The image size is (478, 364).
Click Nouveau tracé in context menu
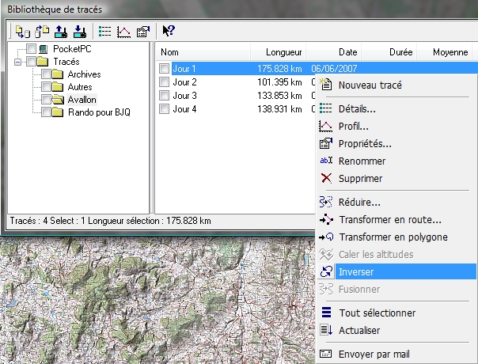370,85
